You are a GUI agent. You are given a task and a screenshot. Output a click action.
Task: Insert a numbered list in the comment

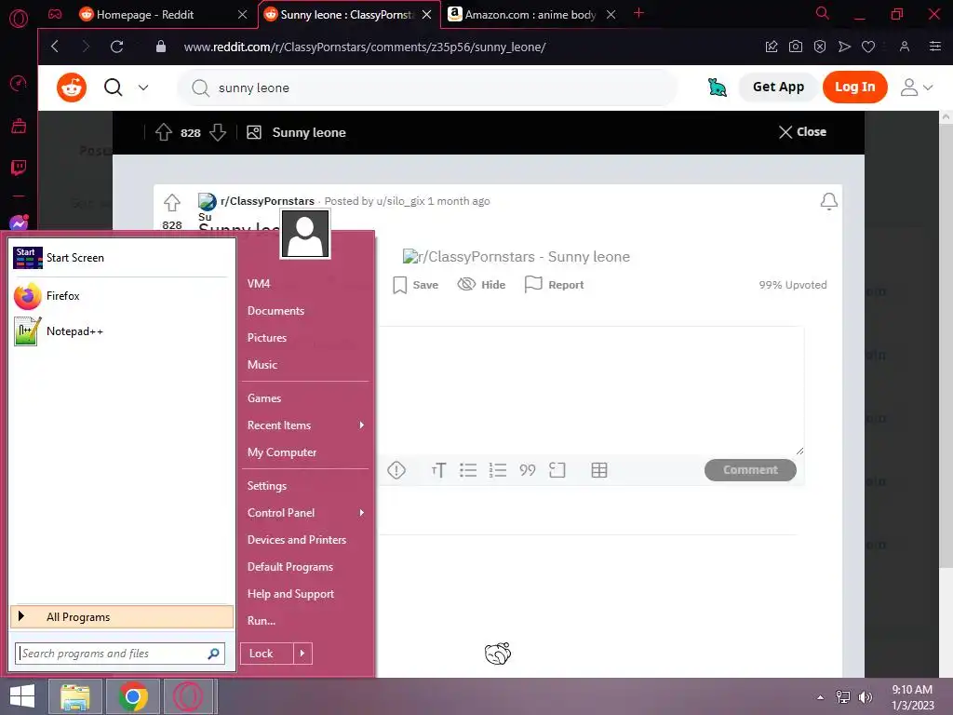click(498, 470)
